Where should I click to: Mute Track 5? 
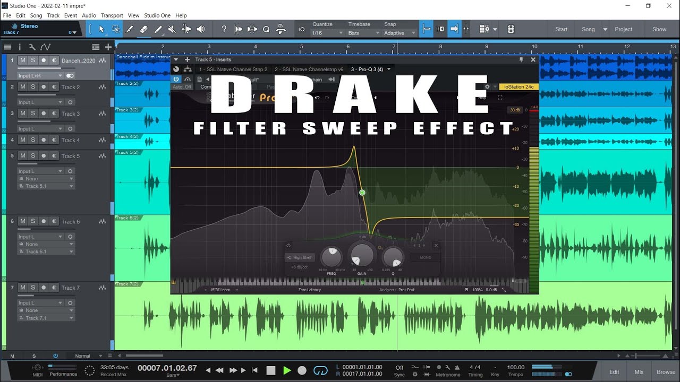[22, 156]
